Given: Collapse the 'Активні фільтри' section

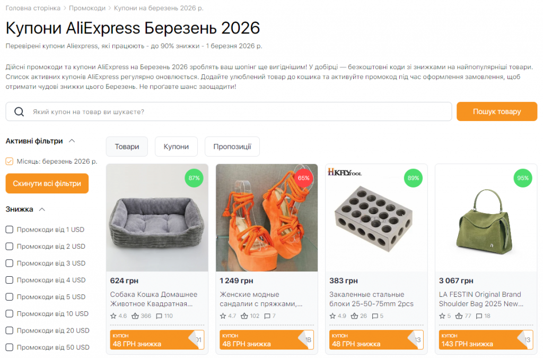Looking at the screenshot, I should [72, 141].
